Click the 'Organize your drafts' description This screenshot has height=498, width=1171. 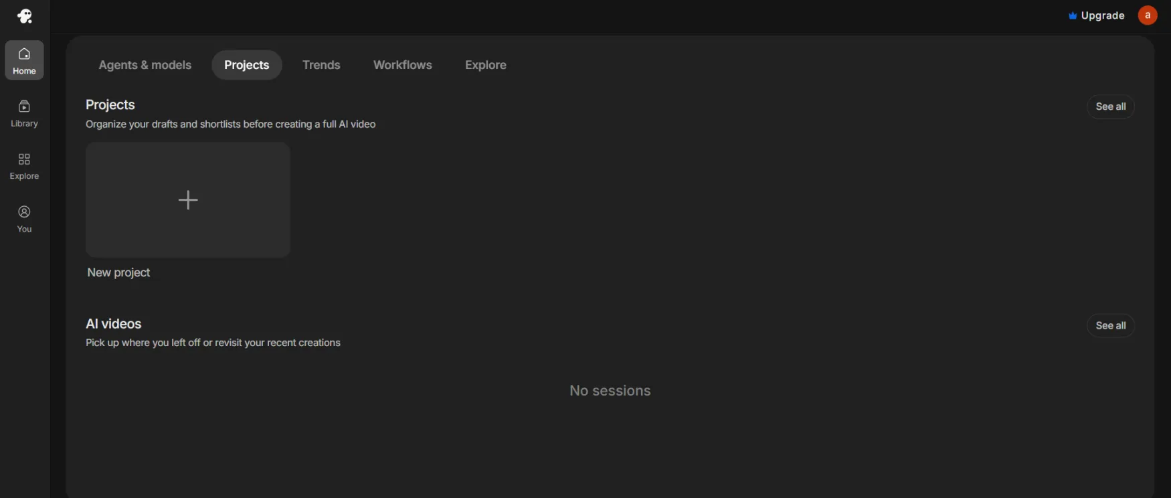[231, 124]
